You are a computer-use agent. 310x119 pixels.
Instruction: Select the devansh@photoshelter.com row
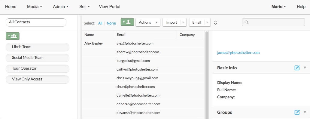(143, 113)
